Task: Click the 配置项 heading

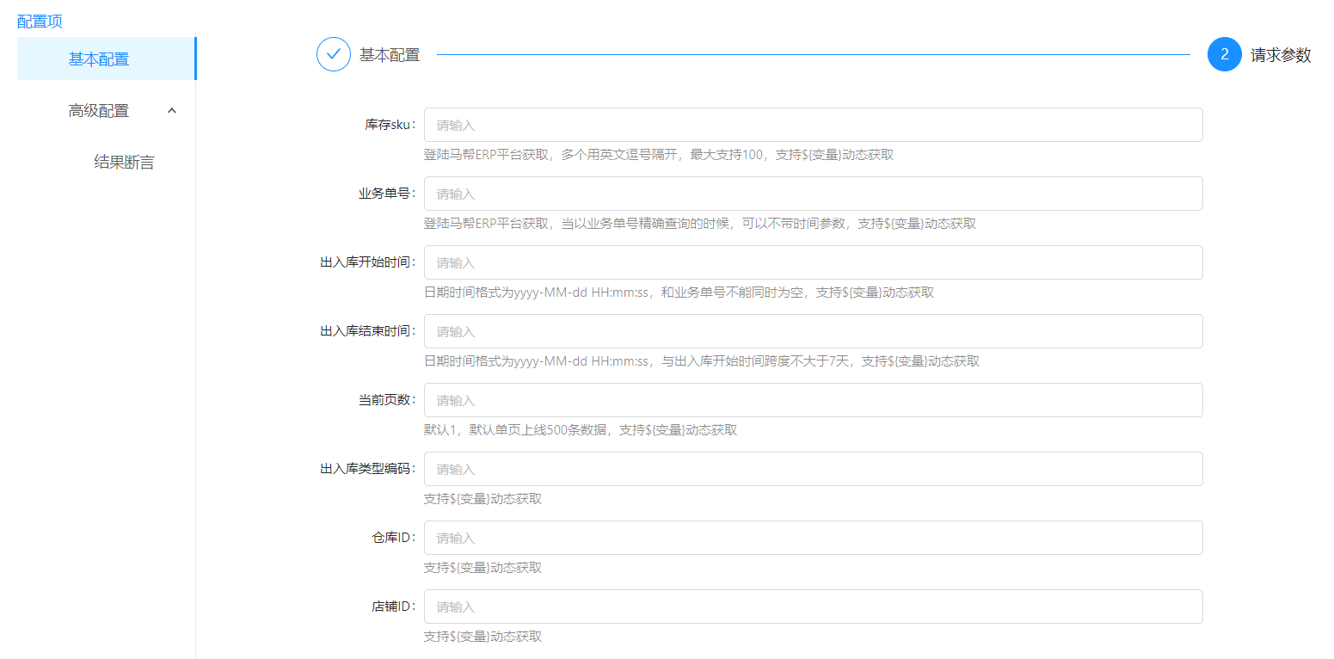Action: click(x=40, y=22)
